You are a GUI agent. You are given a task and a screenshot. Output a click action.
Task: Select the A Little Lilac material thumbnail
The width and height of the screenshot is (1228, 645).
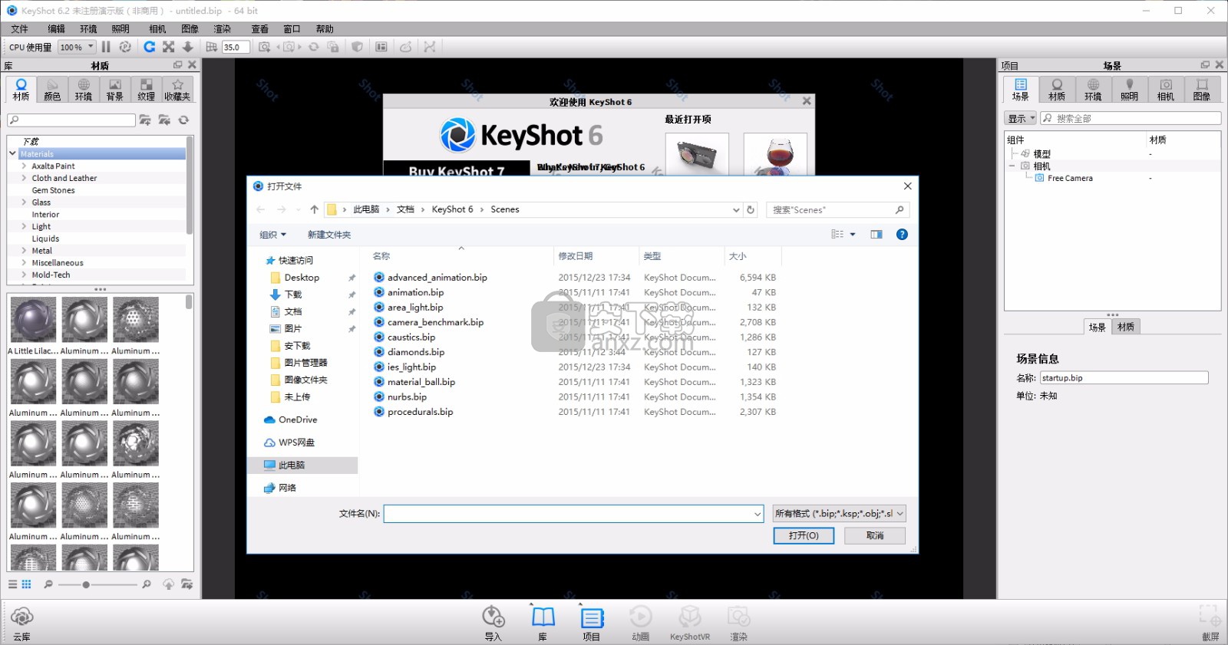[x=32, y=320]
